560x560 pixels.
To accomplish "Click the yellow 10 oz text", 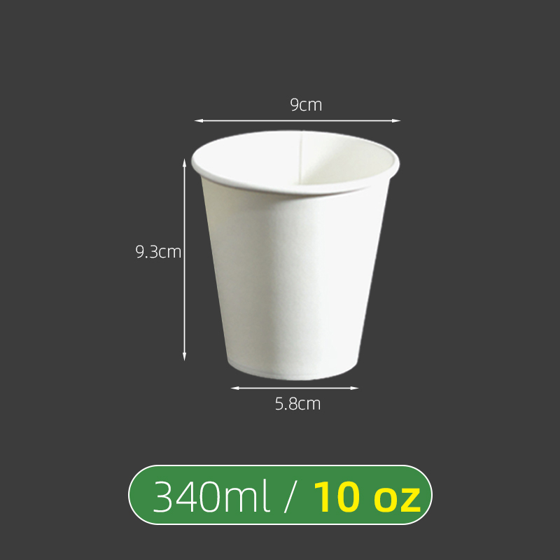I will [x=367, y=497].
